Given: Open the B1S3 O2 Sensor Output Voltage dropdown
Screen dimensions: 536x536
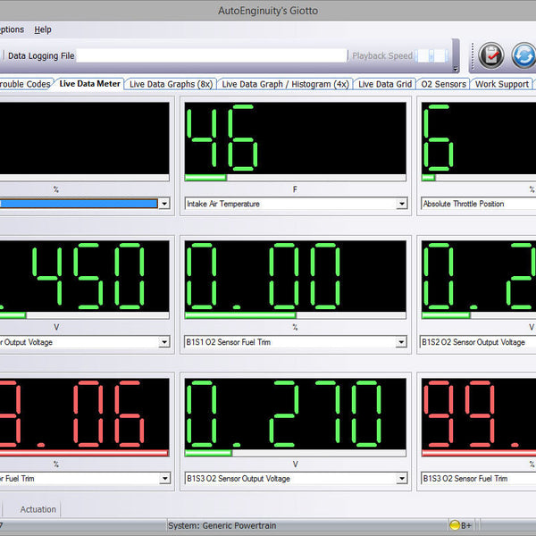Looking at the screenshot, I should point(402,479).
